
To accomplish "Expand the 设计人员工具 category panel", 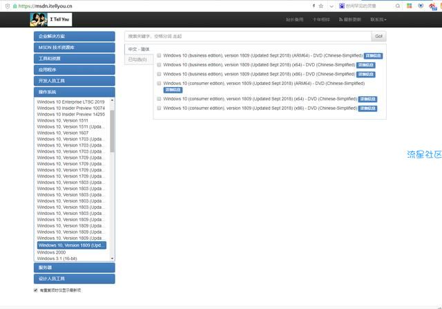I will [x=75, y=279].
